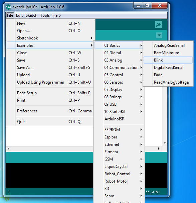Select Save in File menu

(x=50, y=60)
